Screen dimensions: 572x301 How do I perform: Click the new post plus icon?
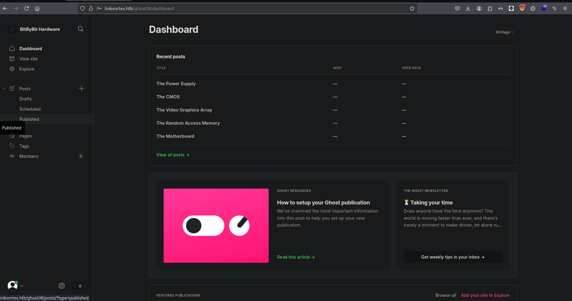coord(81,88)
